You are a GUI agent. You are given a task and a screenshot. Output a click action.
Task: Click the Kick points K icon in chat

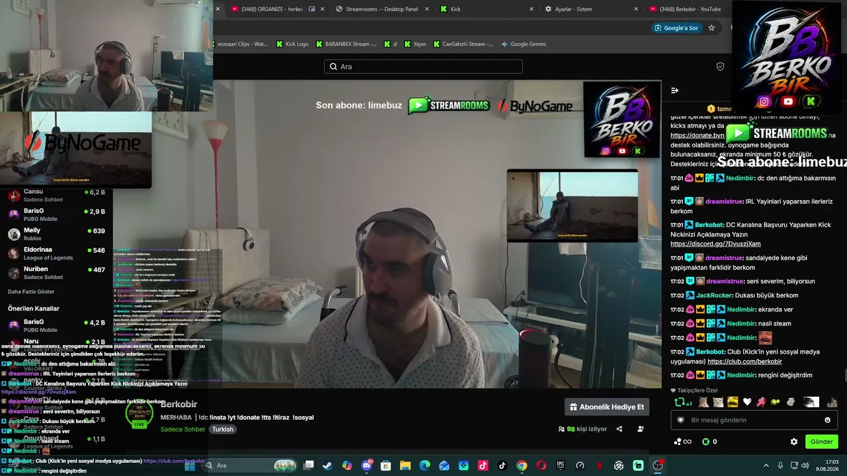point(705,442)
